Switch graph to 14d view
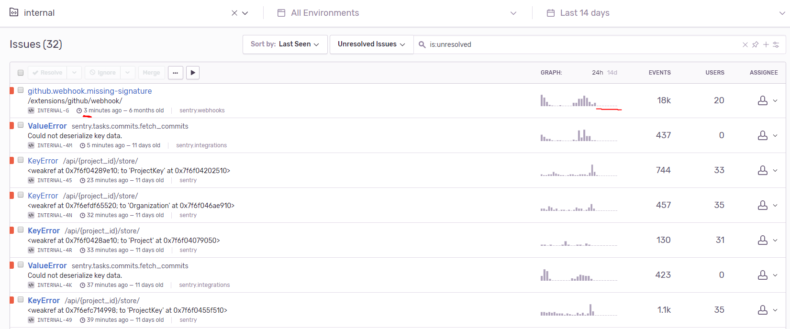 click(x=612, y=73)
